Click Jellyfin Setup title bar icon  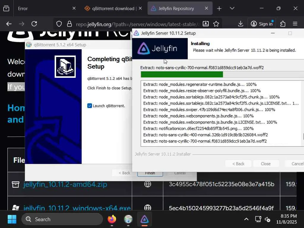(x=136, y=33)
